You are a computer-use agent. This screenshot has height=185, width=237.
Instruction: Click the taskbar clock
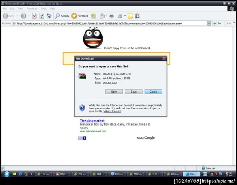pyautogui.click(x=229, y=174)
